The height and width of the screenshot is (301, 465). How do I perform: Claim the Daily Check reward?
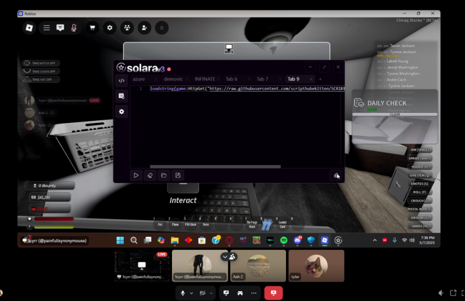(x=395, y=114)
